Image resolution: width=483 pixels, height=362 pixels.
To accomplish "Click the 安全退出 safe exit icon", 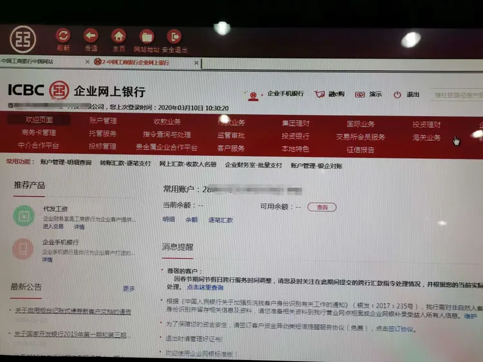I will (x=175, y=37).
